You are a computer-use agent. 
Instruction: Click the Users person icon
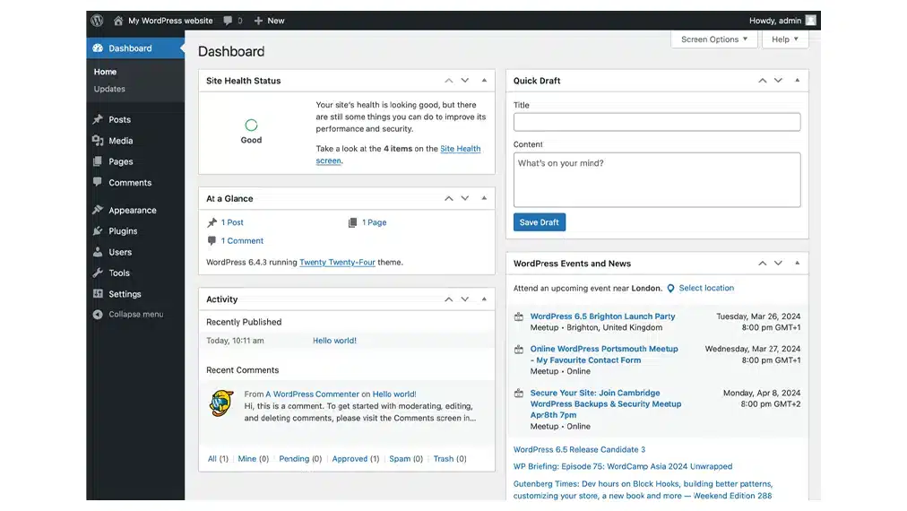pos(98,252)
